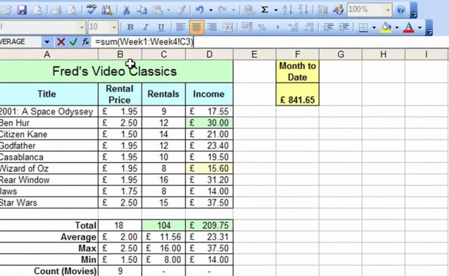Click the Save floppy disk icon

22,10
